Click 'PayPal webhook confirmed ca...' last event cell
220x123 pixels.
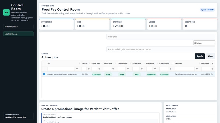pos(186,74)
